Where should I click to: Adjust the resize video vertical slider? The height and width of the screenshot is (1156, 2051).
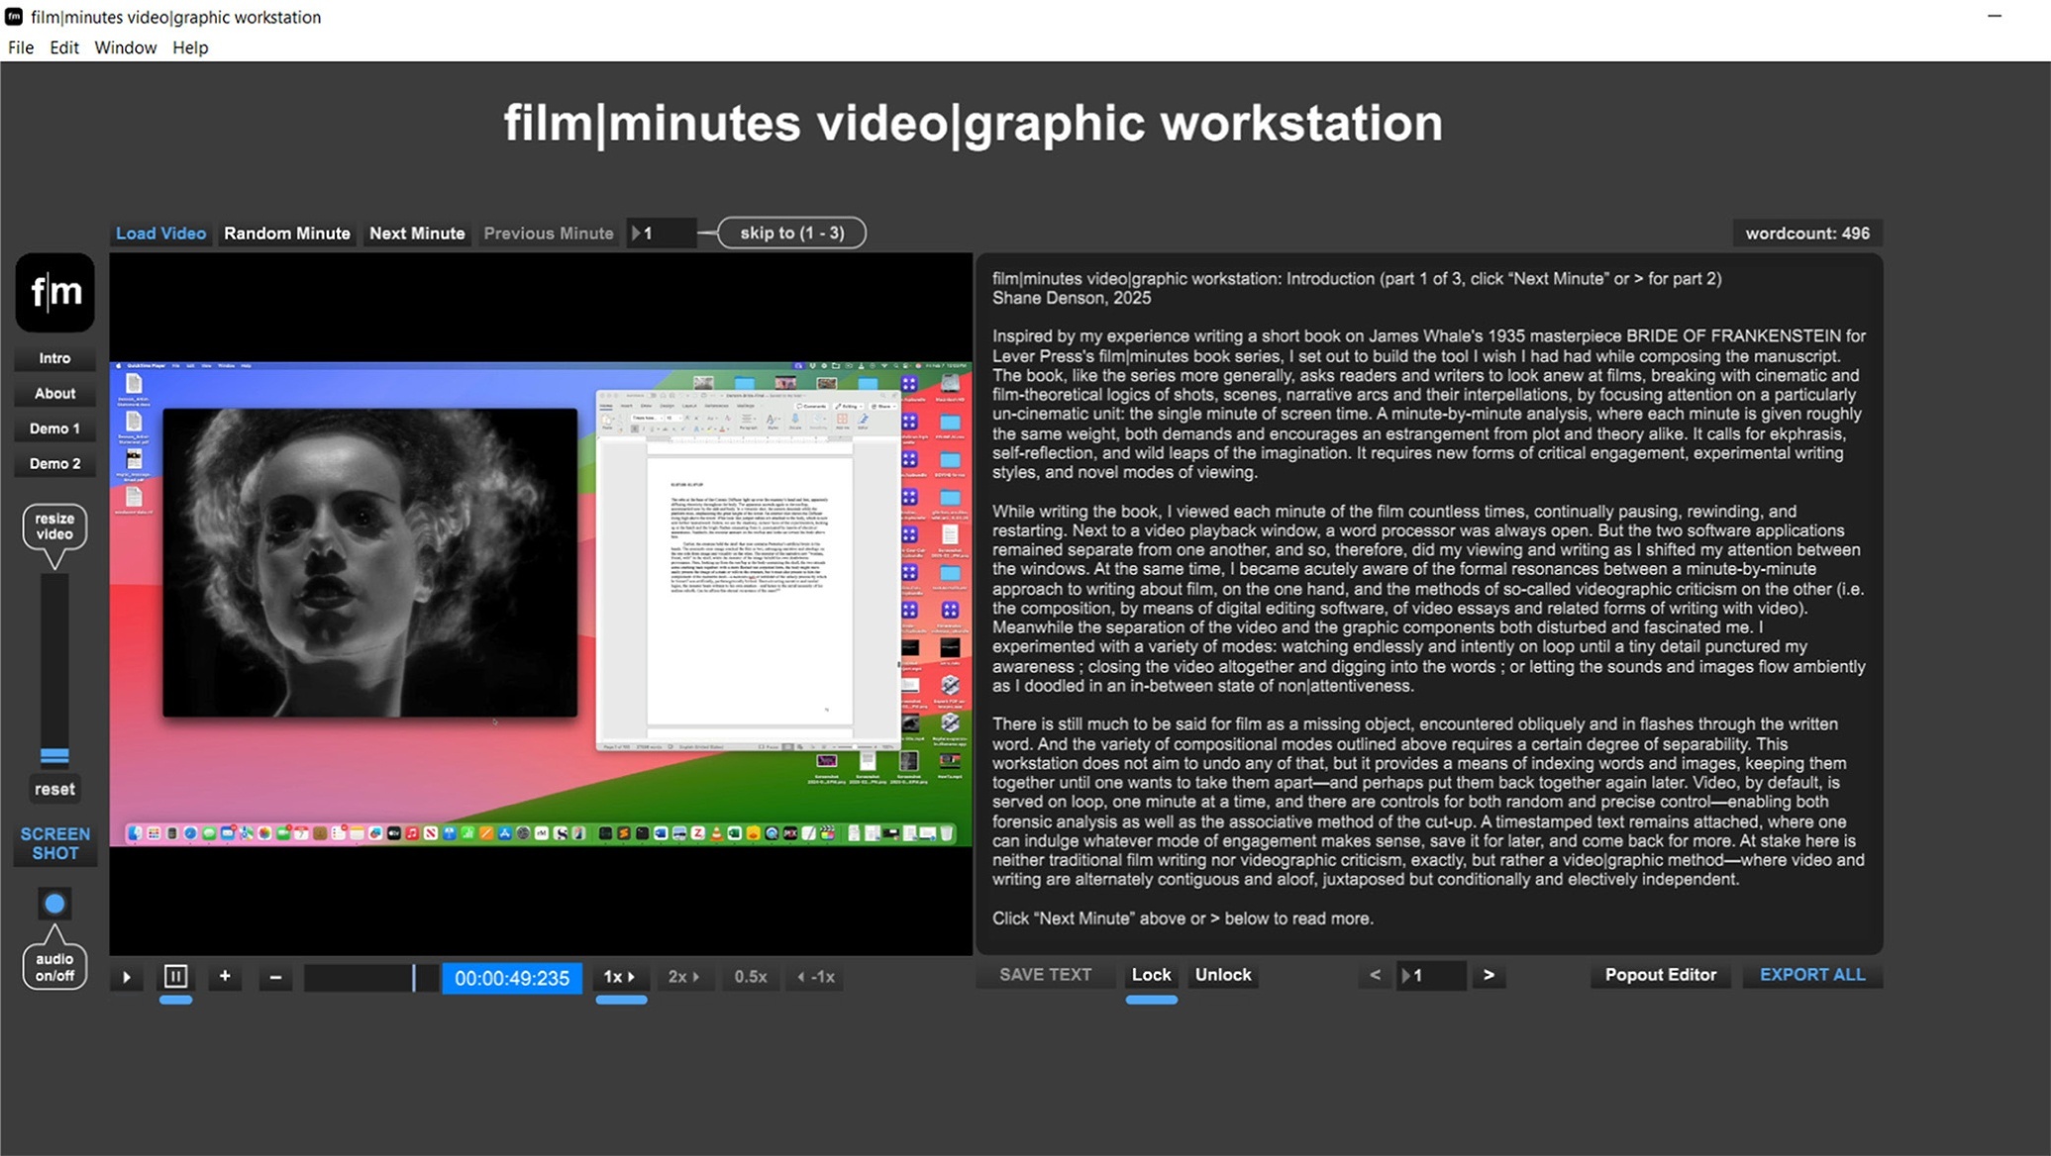click(54, 671)
